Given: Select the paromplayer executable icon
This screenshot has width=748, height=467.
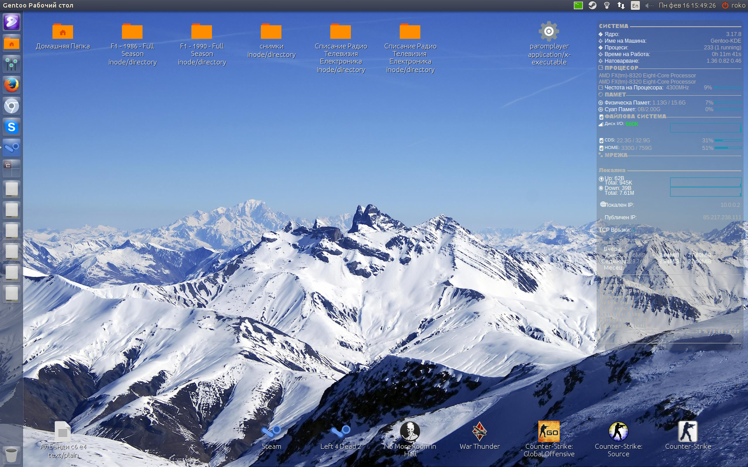Looking at the screenshot, I should click(549, 44).
